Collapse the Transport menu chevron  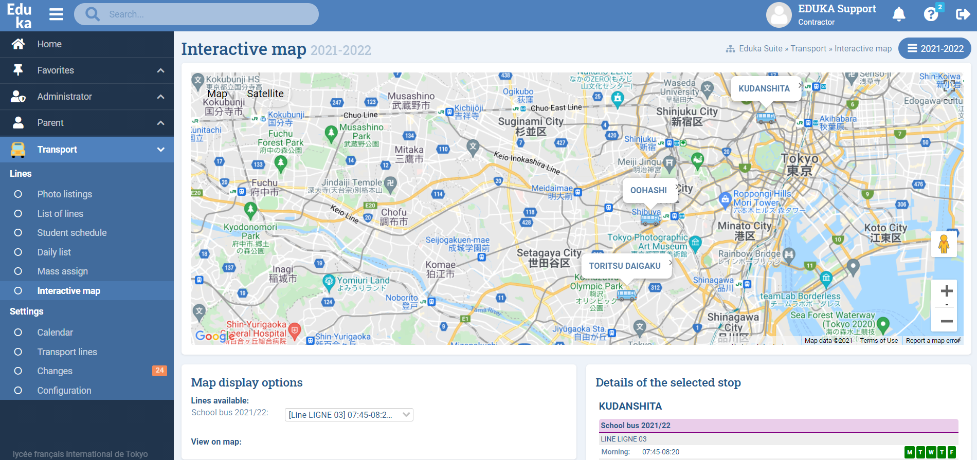click(161, 150)
